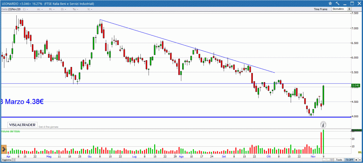Image resolution: width=363 pixels, height=163 pixels.
Task: Select the descending blue trendline
Action: coord(187,46)
